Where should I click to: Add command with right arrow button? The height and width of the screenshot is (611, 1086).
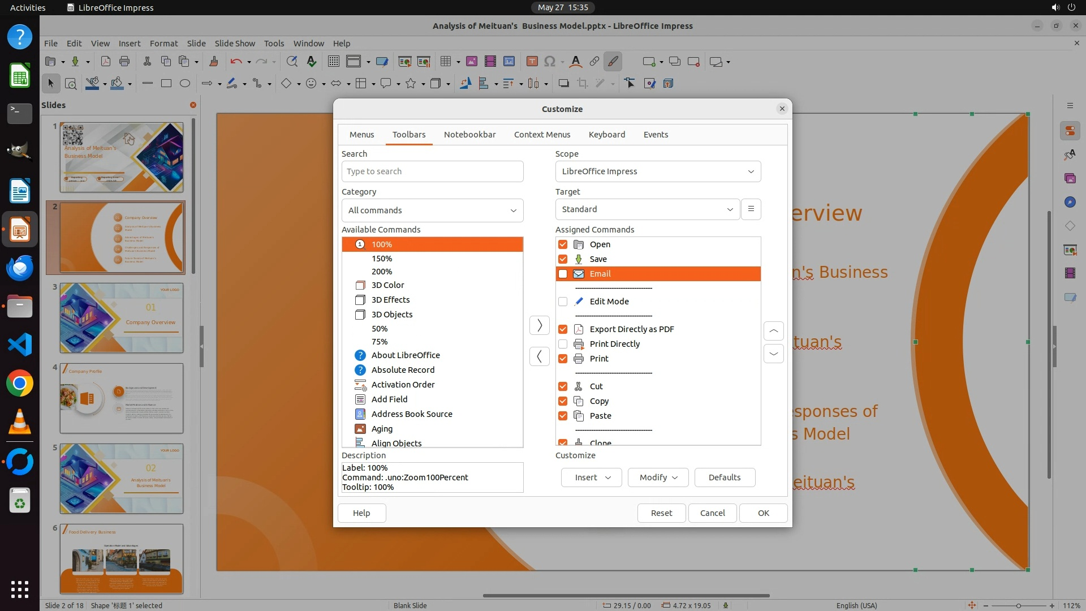pos(539,325)
